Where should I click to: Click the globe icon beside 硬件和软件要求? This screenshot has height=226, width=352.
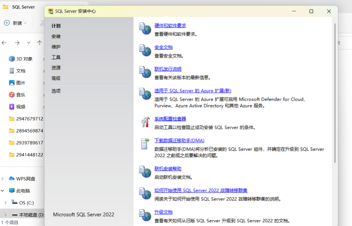(145, 29)
